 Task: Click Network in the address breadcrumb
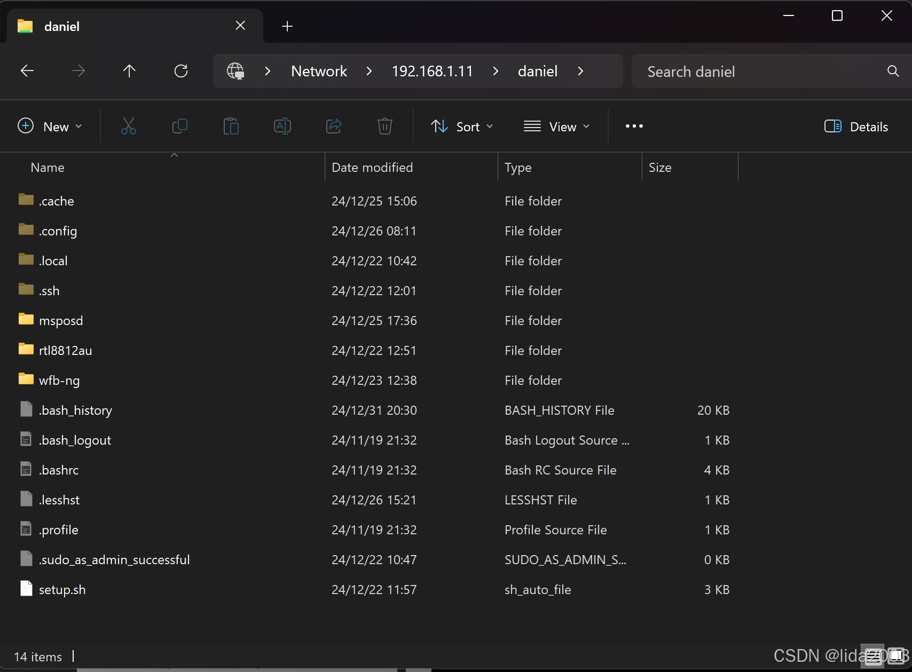[319, 71]
